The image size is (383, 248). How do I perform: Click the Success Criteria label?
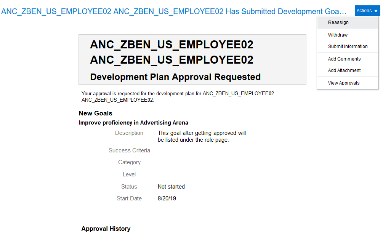(129, 150)
